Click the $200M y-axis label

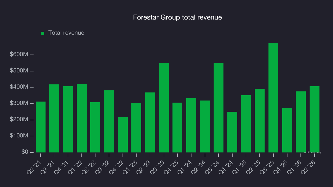pyautogui.click(x=19, y=119)
